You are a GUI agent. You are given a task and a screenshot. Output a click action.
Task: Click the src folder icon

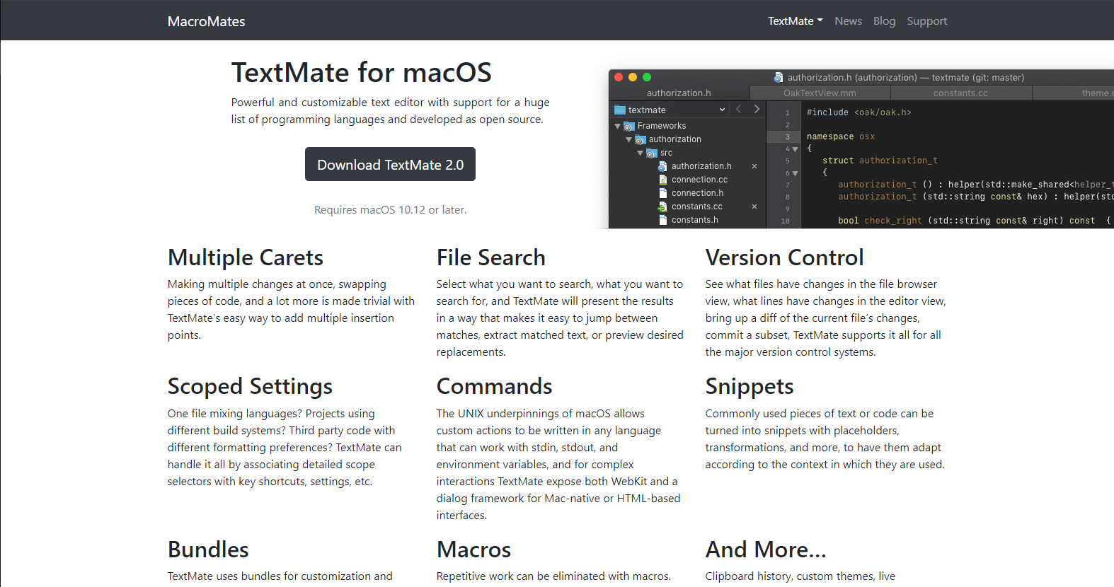coord(651,153)
